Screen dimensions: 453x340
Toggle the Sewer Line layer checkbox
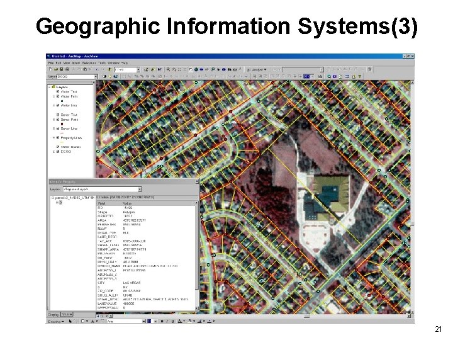[x=58, y=128]
